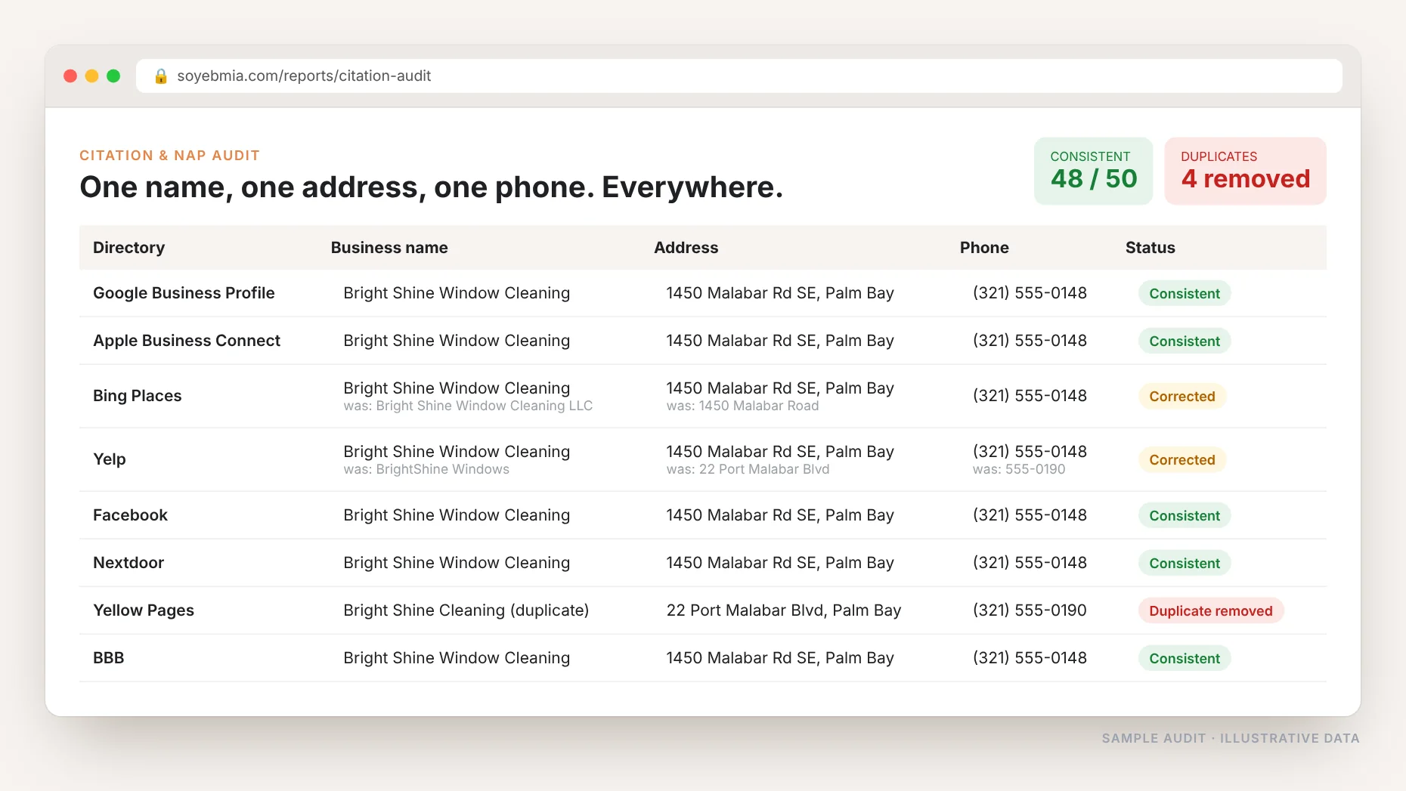
Task: Click 'Bright Shine Cleaning (duplicate)' business name
Action: tap(466, 610)
